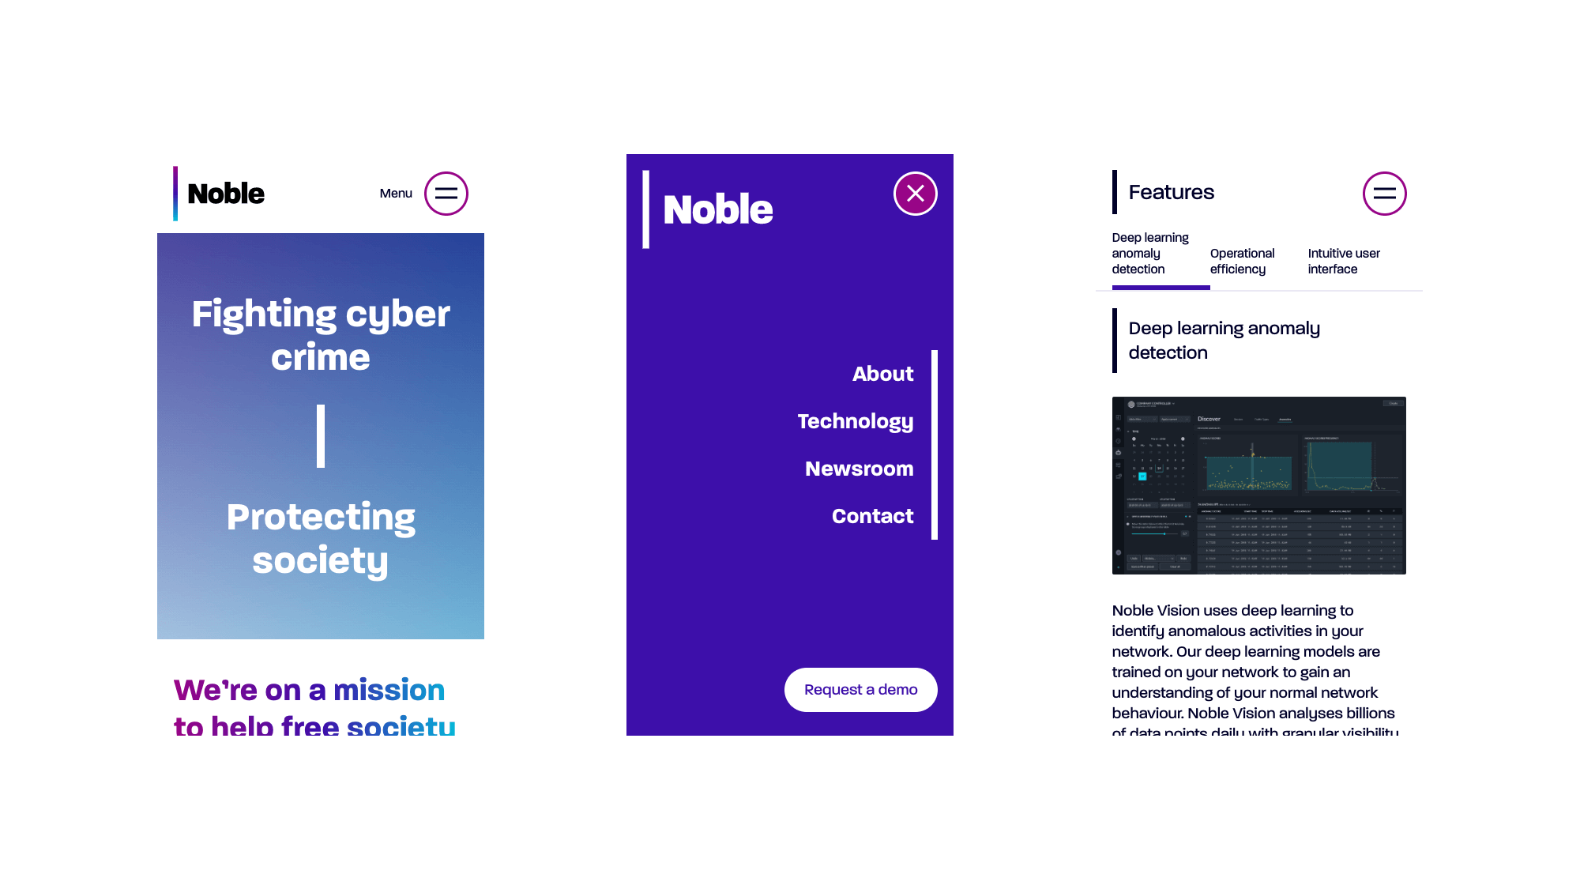Toggle the features panel menu button
This screenshot has height=889, width=1580.
point(1385,194)
